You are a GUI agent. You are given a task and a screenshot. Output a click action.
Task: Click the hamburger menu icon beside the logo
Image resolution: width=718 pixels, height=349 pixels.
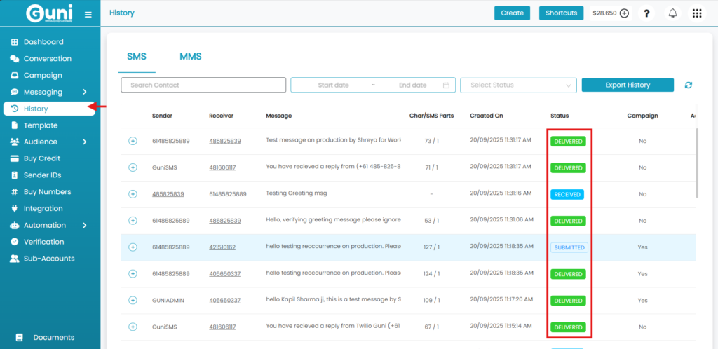point(88,14)
